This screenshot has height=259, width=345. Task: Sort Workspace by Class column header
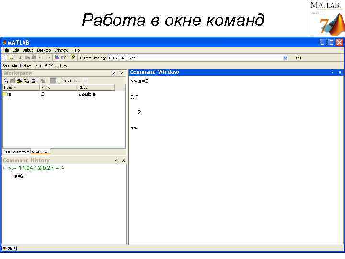(96, 87)
